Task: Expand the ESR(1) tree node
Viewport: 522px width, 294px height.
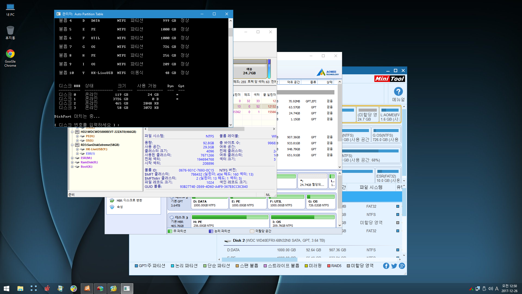Action: [x=77, y=154]
